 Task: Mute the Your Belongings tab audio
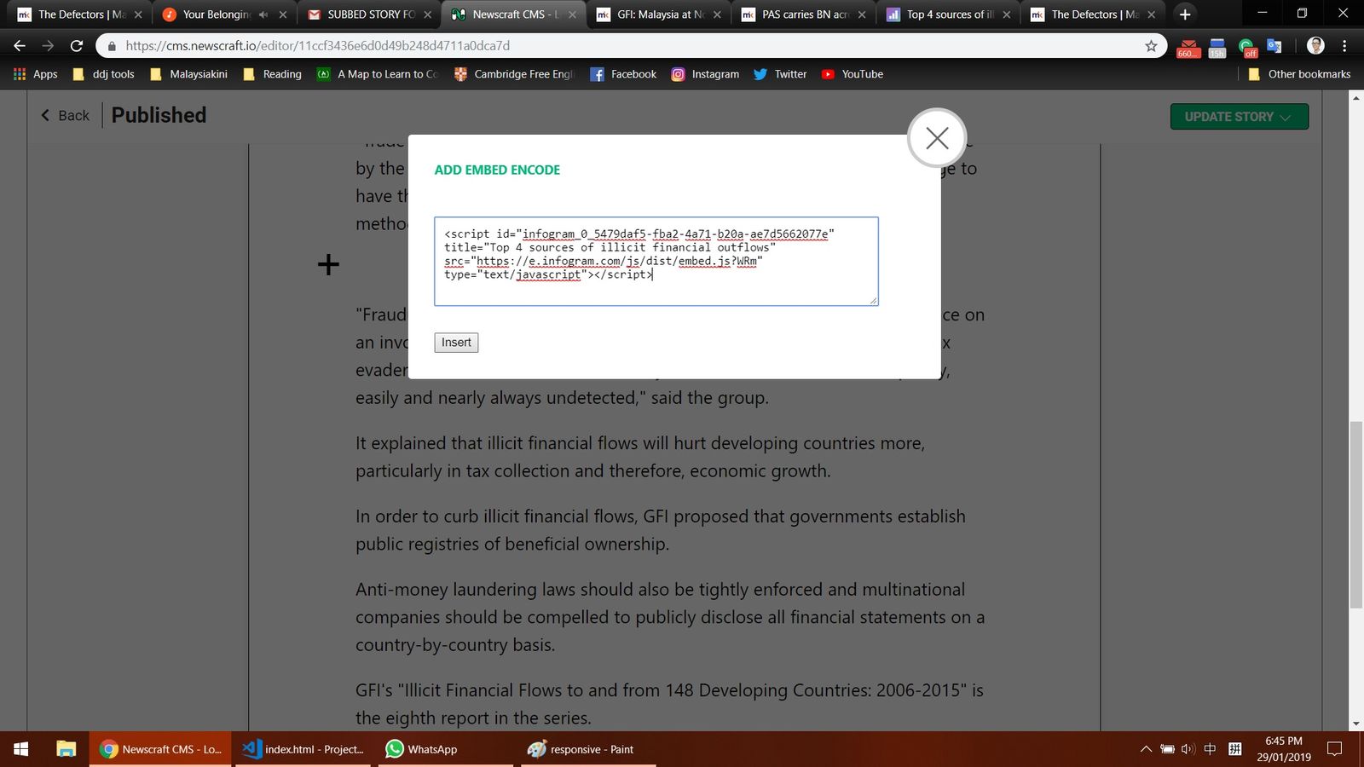(263, 14)
